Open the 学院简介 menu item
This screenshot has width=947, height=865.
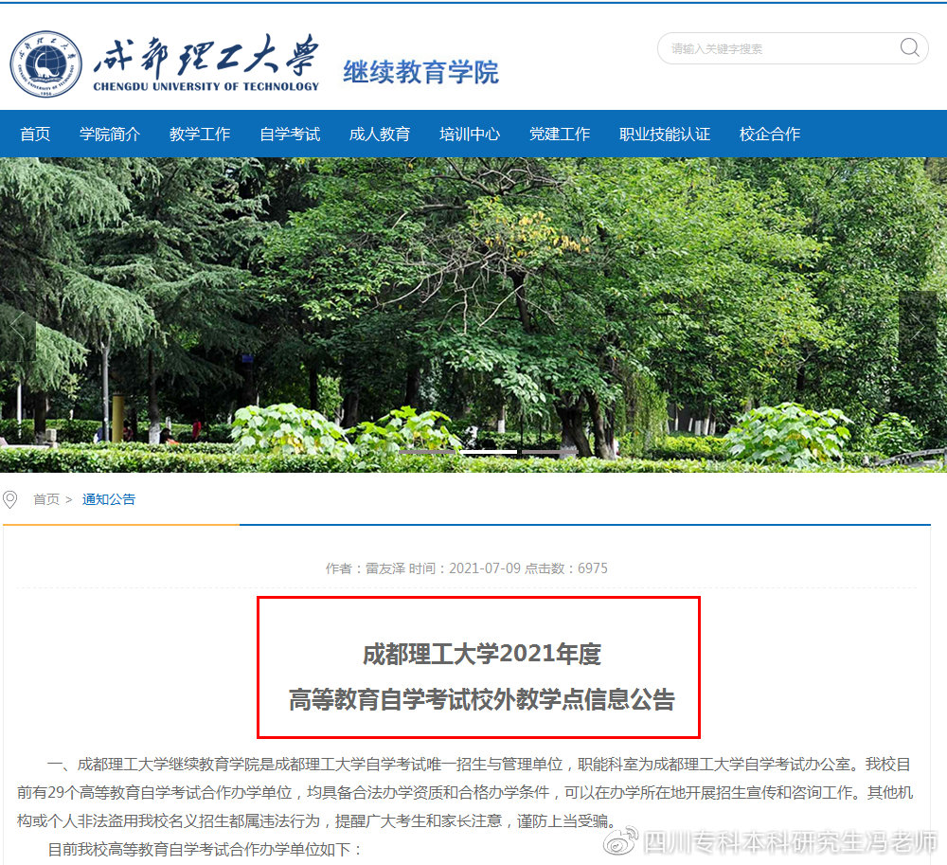click(110, 134)
